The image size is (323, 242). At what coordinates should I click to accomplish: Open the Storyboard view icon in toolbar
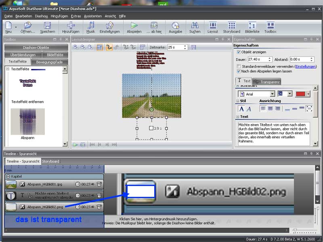[231, 26]
